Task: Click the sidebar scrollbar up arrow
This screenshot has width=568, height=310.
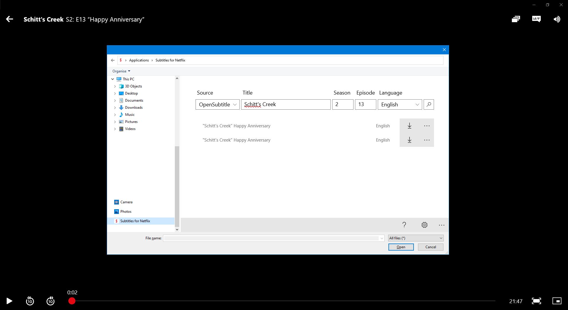Action: pos(177,78)
